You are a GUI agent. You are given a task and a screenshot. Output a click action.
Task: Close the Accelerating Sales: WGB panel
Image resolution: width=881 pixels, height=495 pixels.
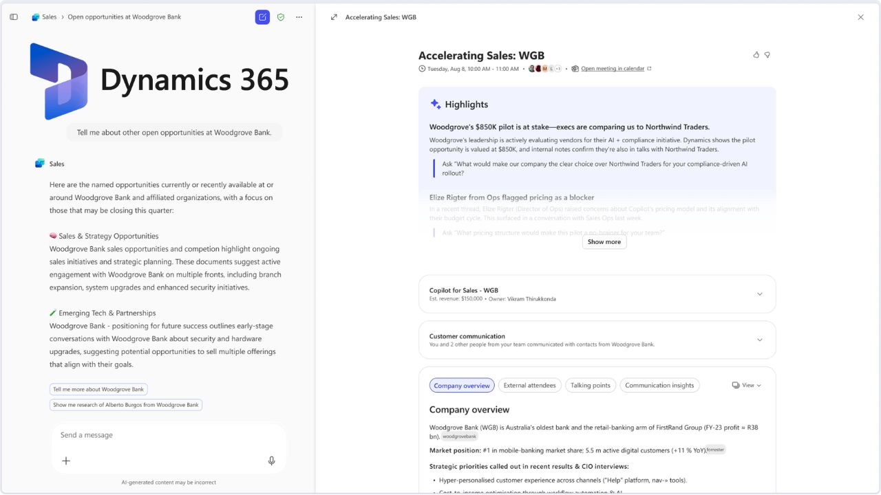[x=860, y=17]
